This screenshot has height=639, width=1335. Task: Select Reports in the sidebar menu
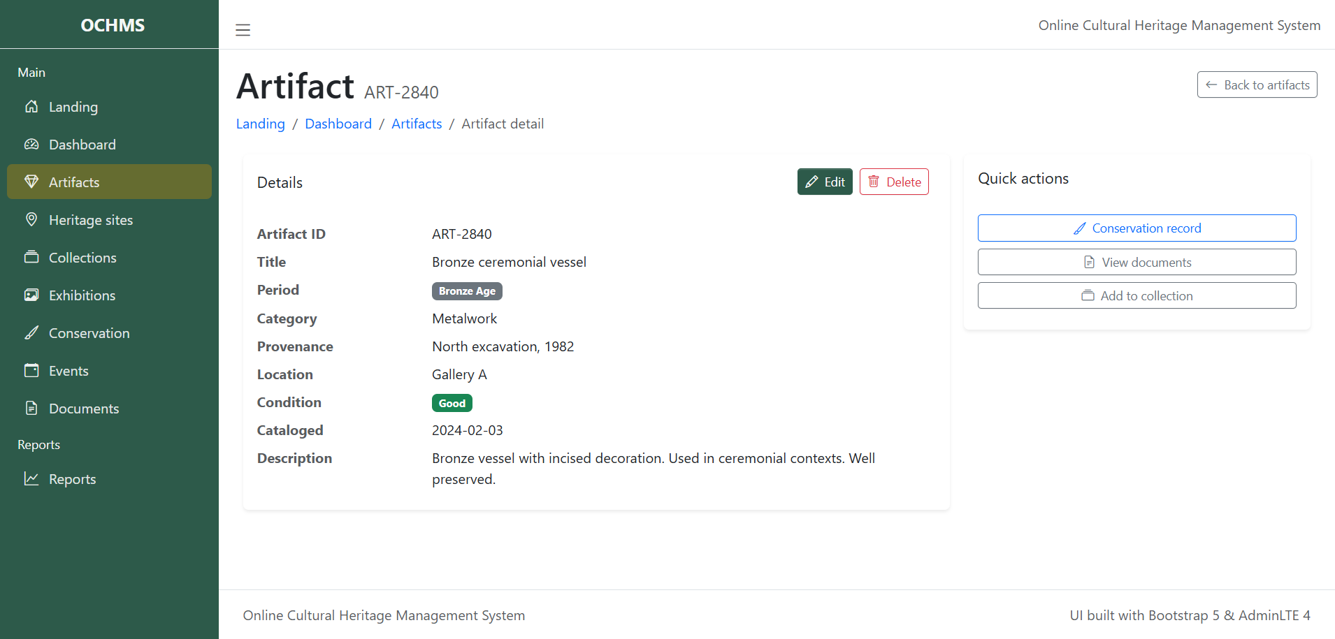point(72,478)
